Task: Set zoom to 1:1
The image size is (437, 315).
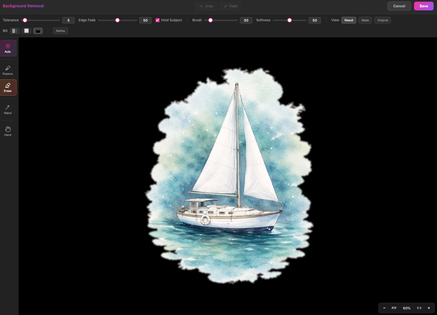Action: [419, 308]
